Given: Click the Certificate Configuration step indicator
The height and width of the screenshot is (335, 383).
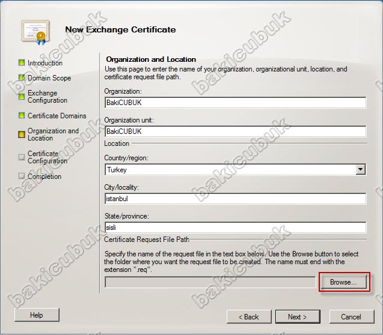Looking at the screenshot, I should pos(22,157).
